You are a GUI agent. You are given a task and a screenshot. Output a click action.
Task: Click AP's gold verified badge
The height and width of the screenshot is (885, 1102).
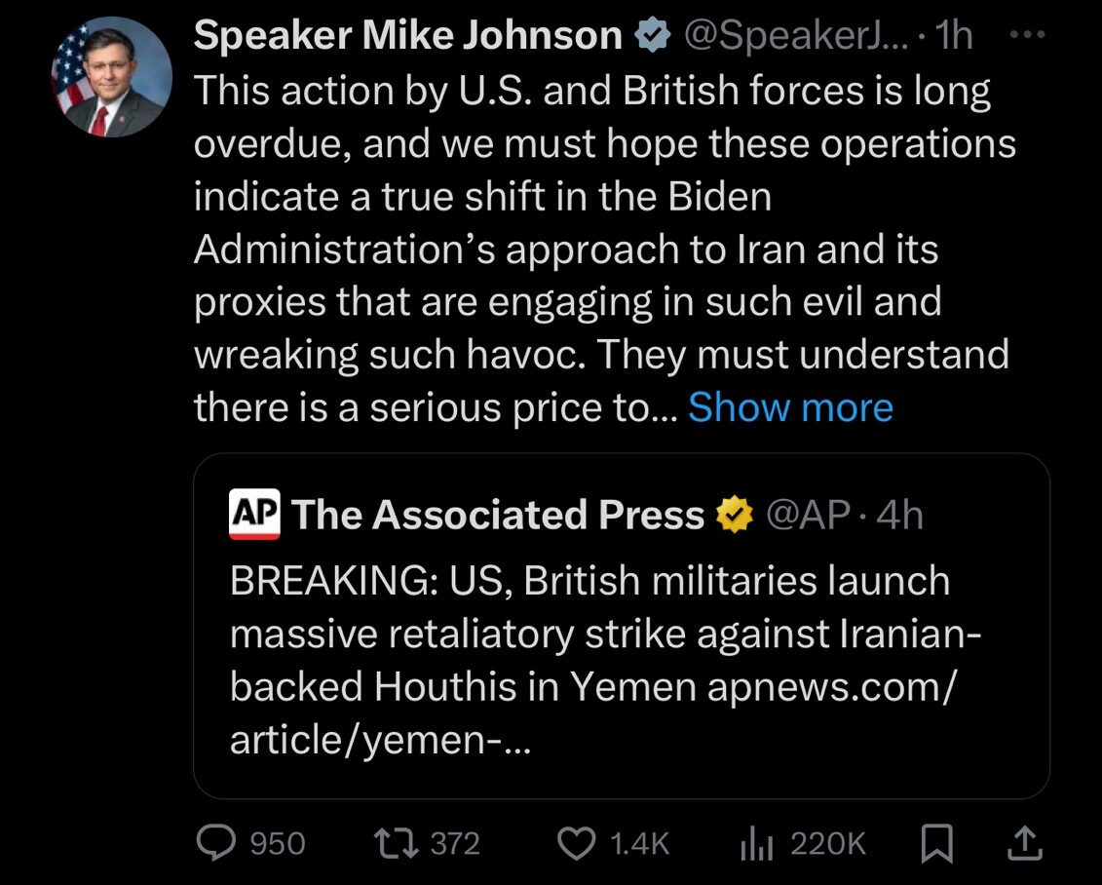click(x=735, y=515)
